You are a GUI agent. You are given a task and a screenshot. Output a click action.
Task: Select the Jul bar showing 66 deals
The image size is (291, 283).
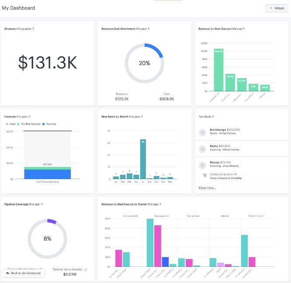[x=143, y=159]
